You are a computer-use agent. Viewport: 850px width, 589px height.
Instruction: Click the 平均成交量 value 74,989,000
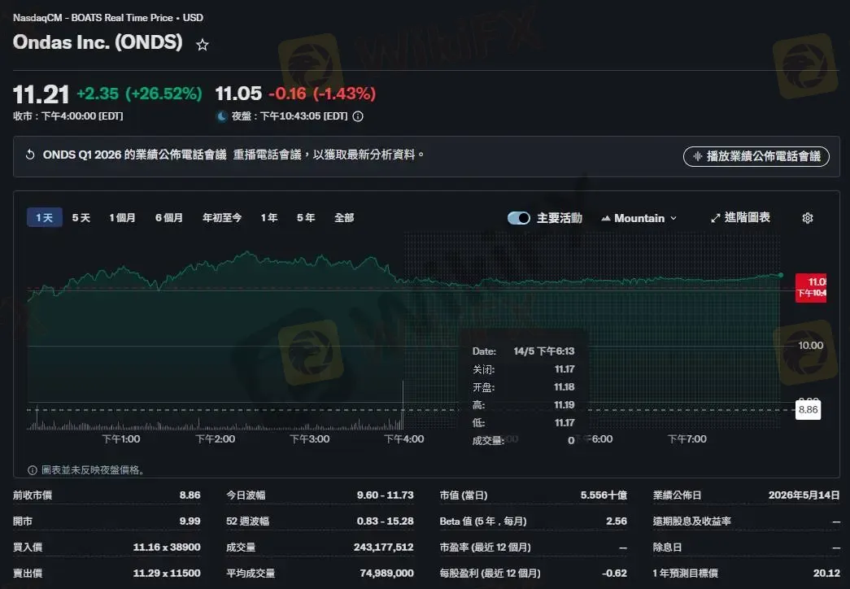click(386, 574)
